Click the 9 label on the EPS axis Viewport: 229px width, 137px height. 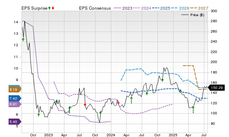pyautogui.click(x=17, y=80)
